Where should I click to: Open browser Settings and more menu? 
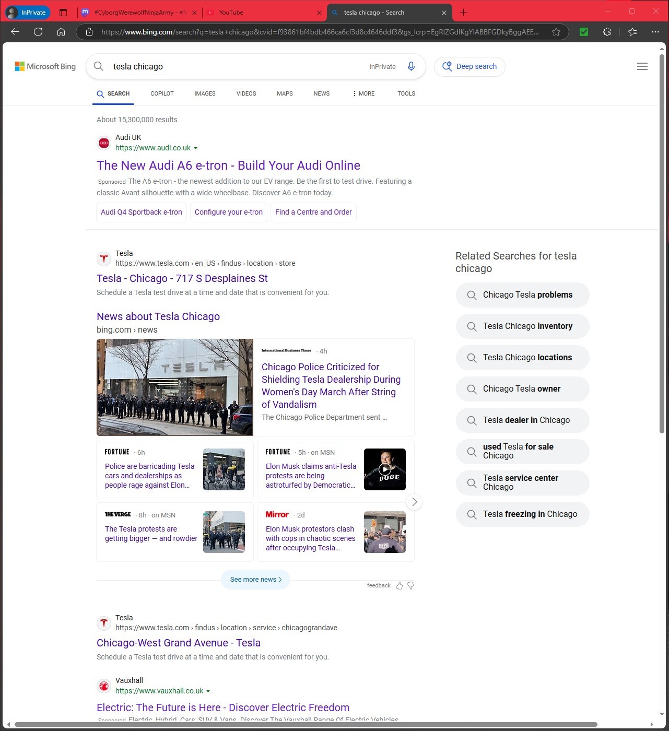pos(655,32)
